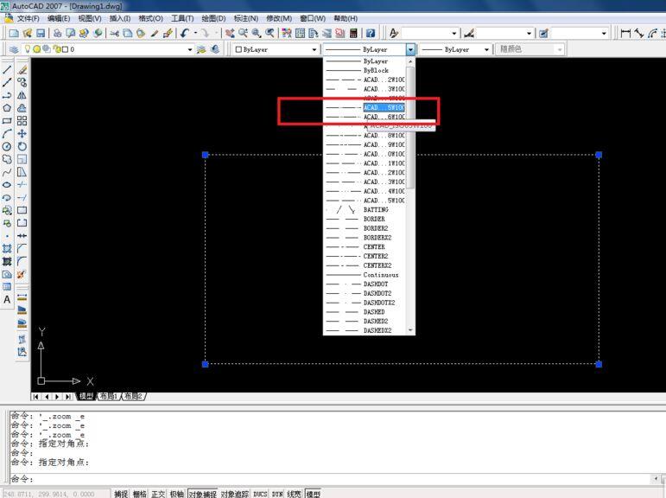Screen dimensions: 666x498
Task: Click the Layer Previous icon
Action: coord(215,49)
